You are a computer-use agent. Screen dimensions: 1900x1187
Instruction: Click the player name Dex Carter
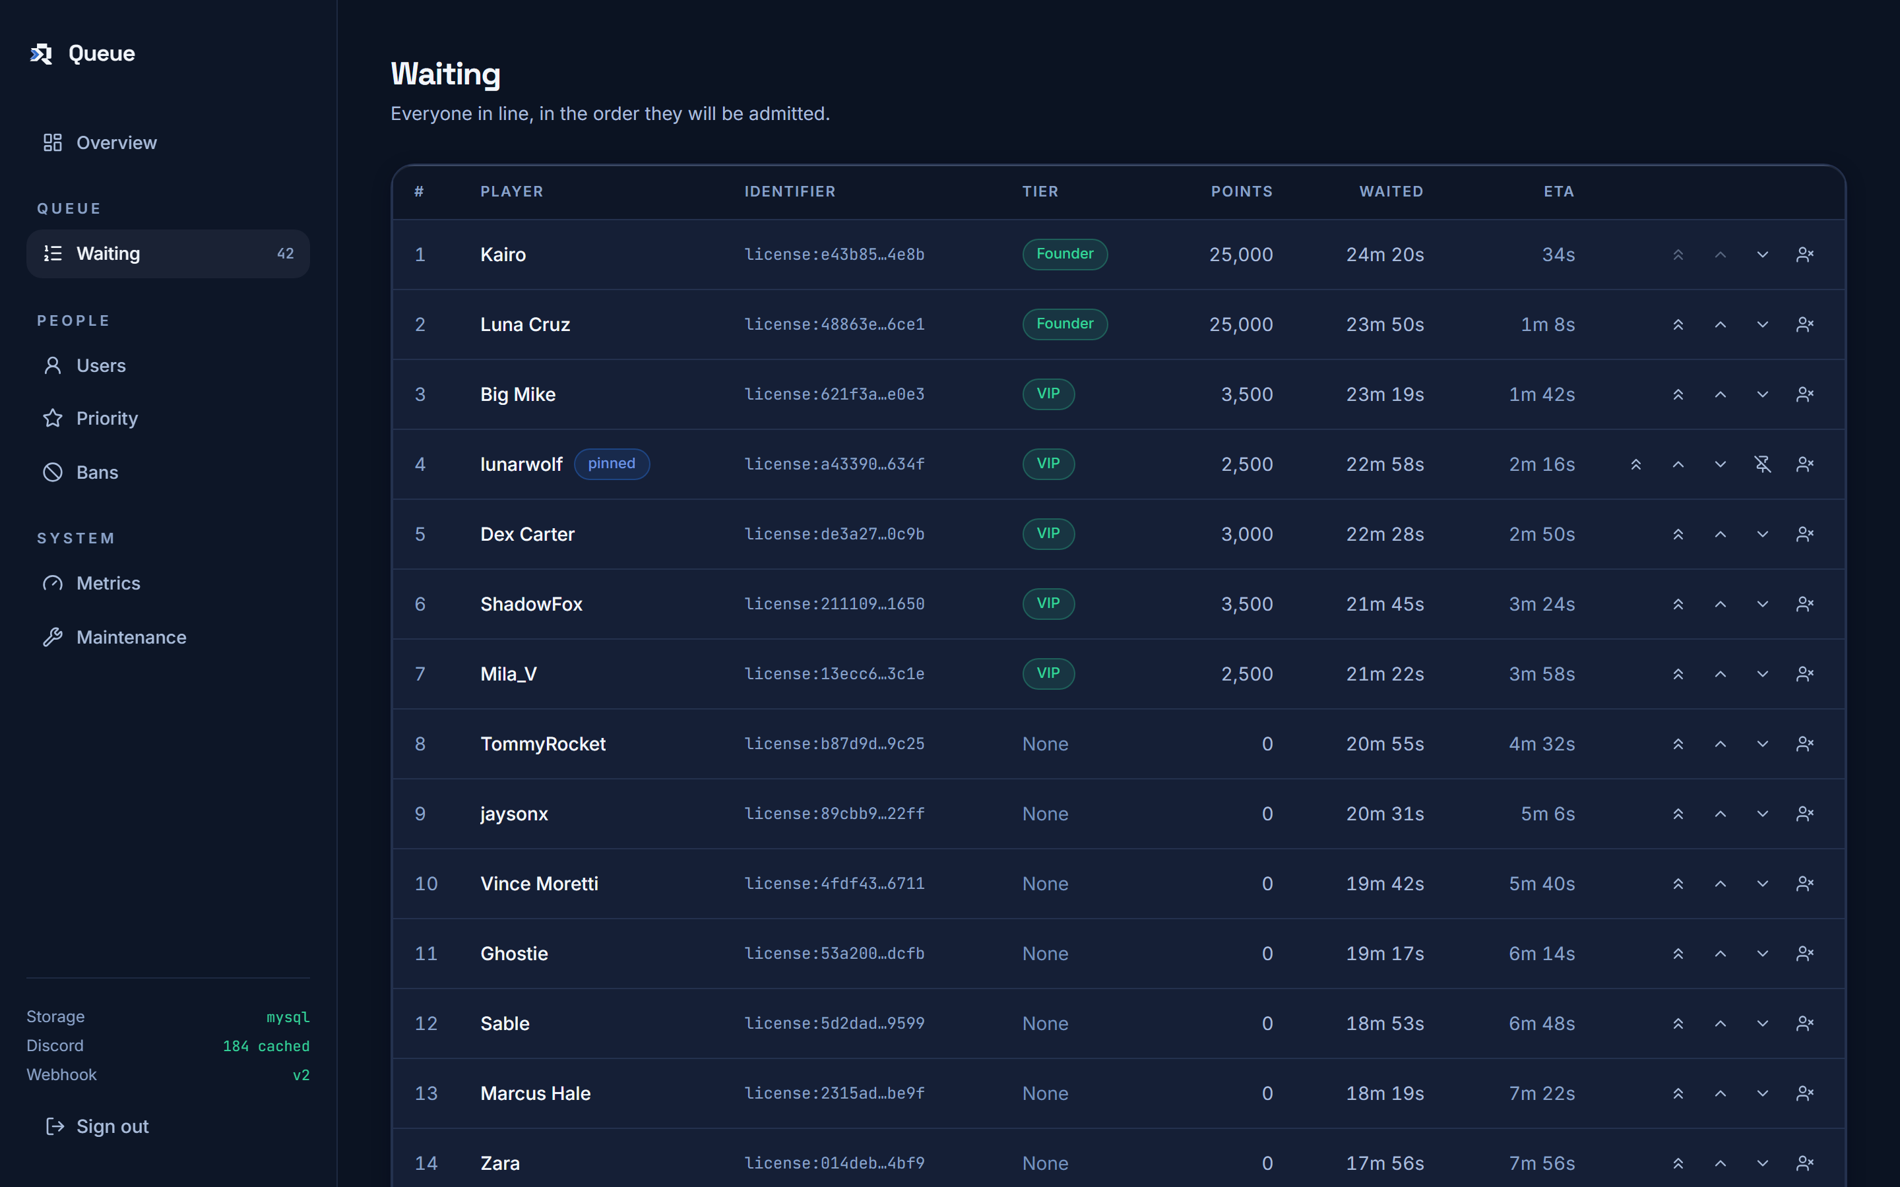coord(527,534)
